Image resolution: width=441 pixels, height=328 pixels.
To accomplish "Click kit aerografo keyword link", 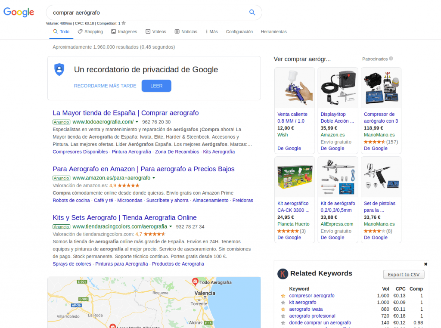I will pyautogui.click(x=303, y=302).
